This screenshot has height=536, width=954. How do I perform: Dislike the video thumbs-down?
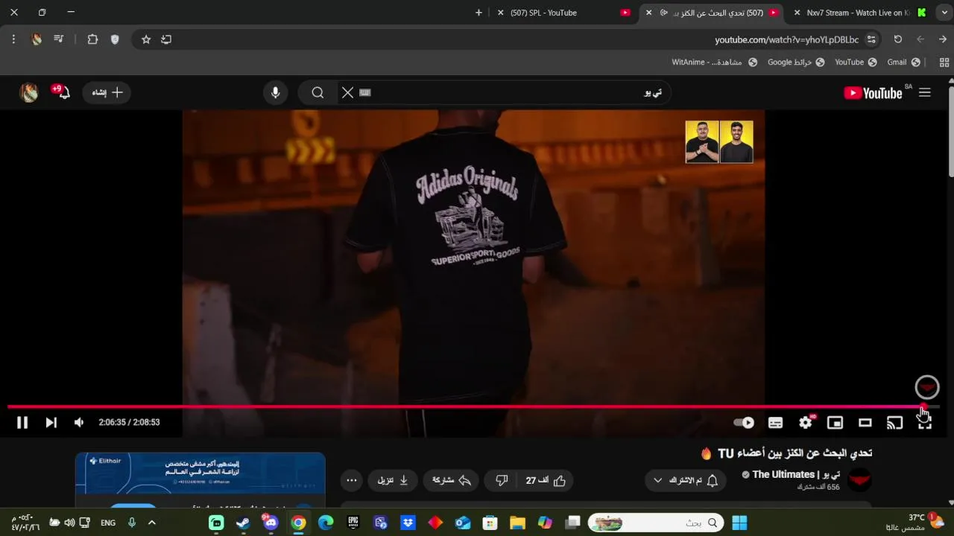502,481
